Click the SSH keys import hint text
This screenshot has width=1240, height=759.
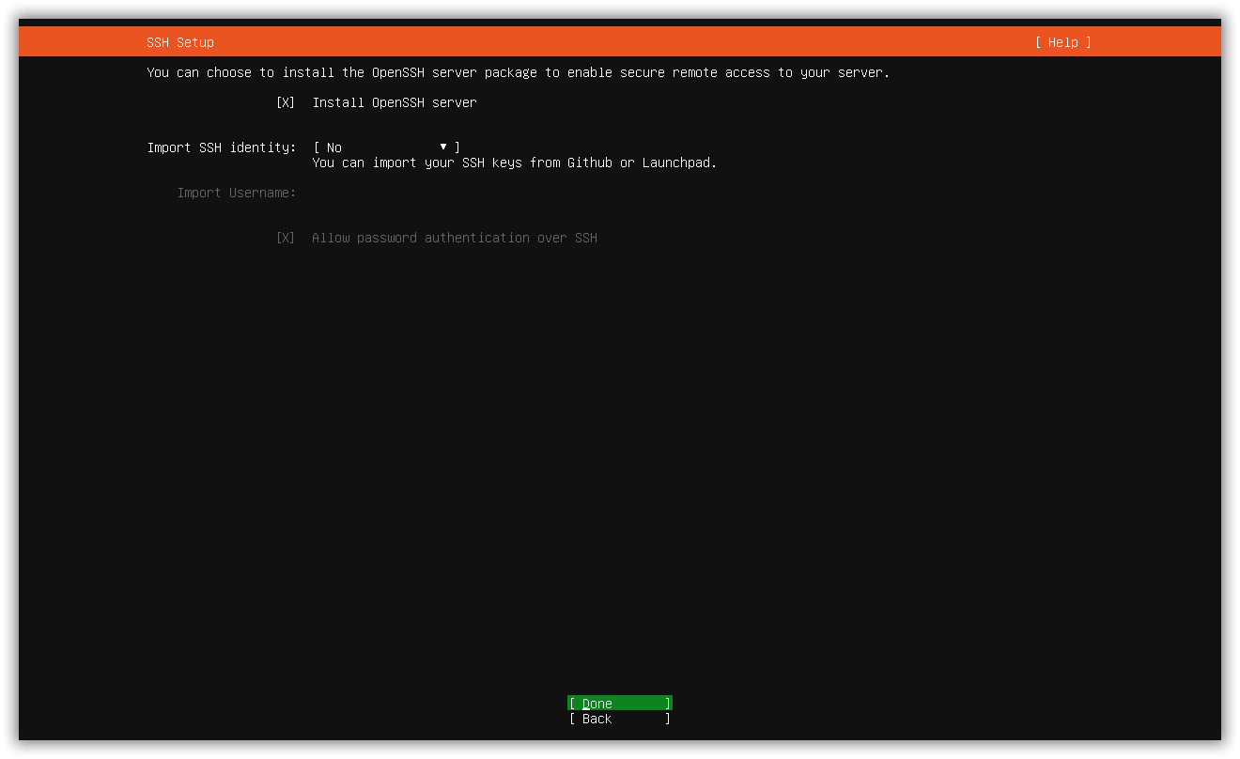tap(514, 163)
